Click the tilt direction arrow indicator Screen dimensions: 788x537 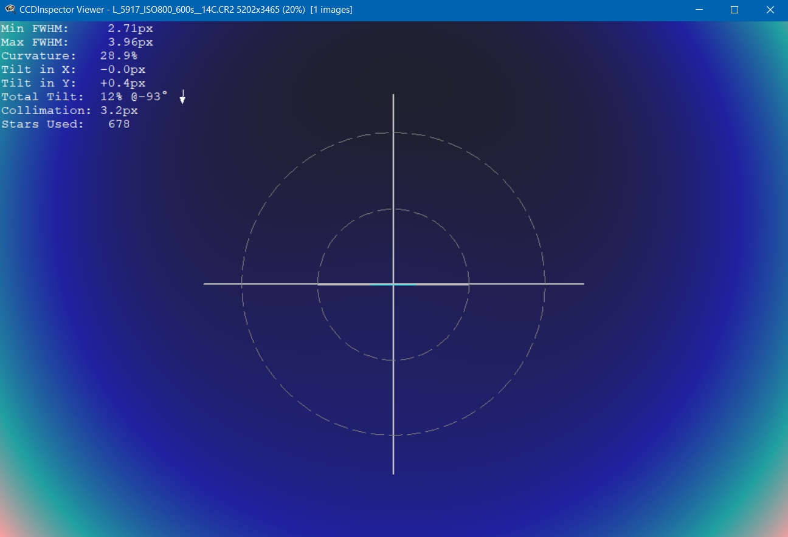pos(182,97)
